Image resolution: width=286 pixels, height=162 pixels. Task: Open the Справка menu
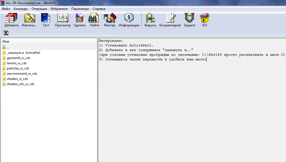[x=99, y=9]
